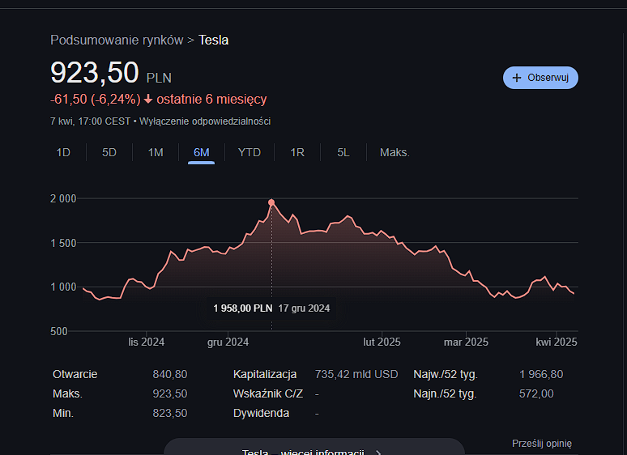The image size is (627, 455).
Task: Switch chart to YTD range
Action: click(x=250, y=152)
